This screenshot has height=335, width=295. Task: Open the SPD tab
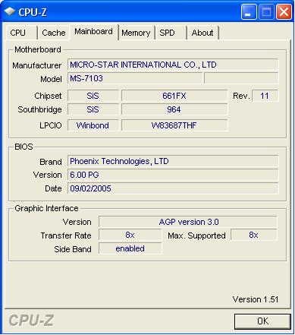click(171, 33)
